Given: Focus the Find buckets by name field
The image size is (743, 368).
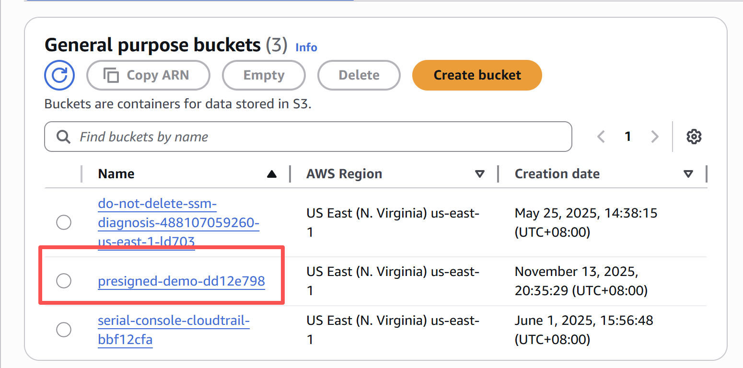Looking at the screenshot, I should pyautogui.click(x=316, y=137).
